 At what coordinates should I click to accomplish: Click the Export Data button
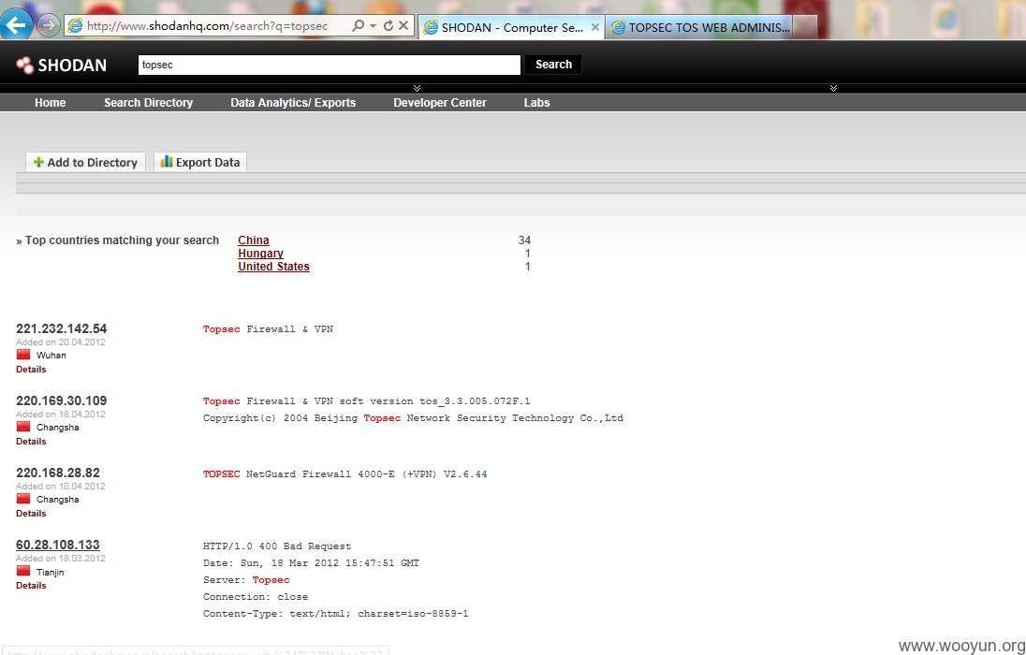click(x=199, y=162)
